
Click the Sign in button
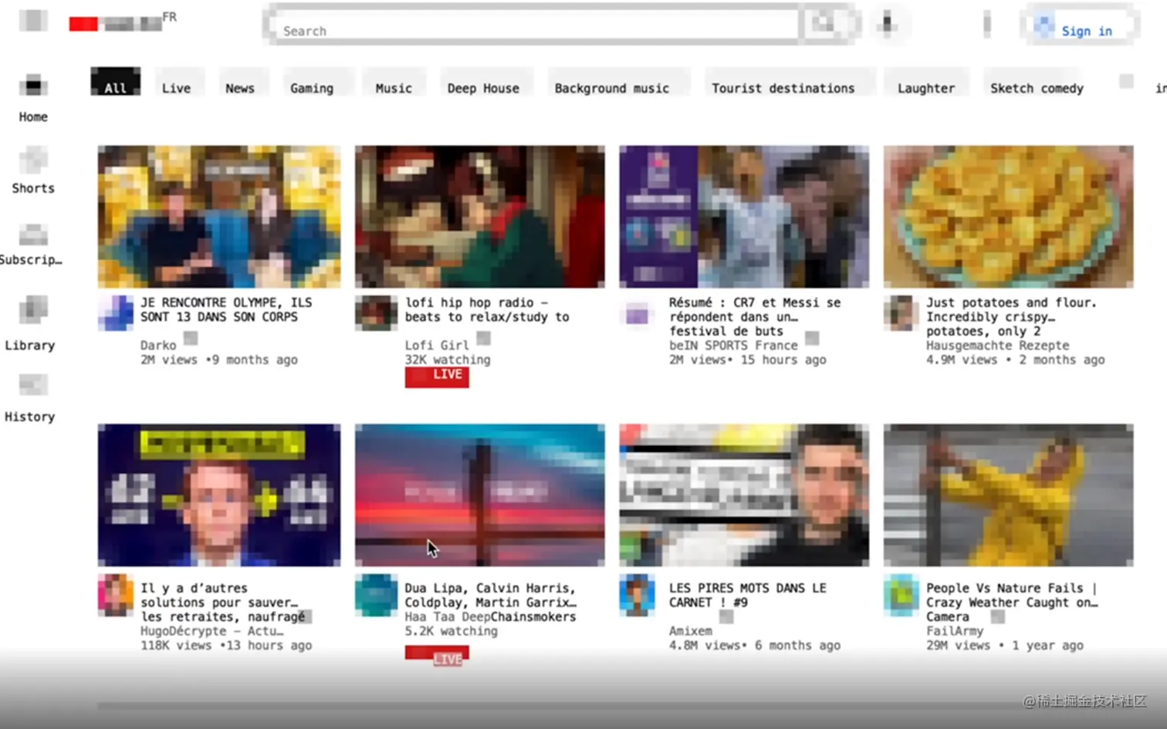pyautogui.click(x=1081, y=26)
